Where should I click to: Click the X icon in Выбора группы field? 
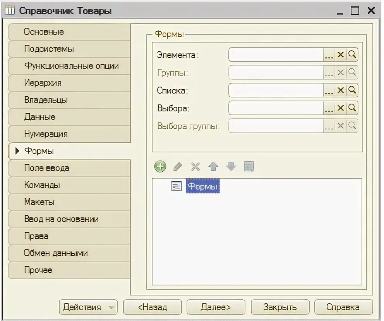pyautogui.click(x=340, y=126)
